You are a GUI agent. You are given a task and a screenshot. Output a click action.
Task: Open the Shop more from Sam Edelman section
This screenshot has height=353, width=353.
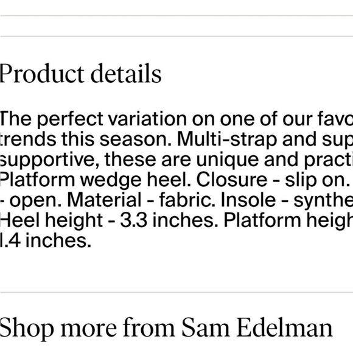(166, 329)
